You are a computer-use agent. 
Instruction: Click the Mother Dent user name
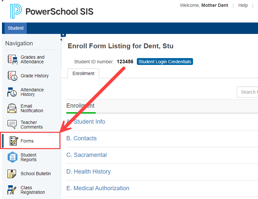click(x=215, y=5)
